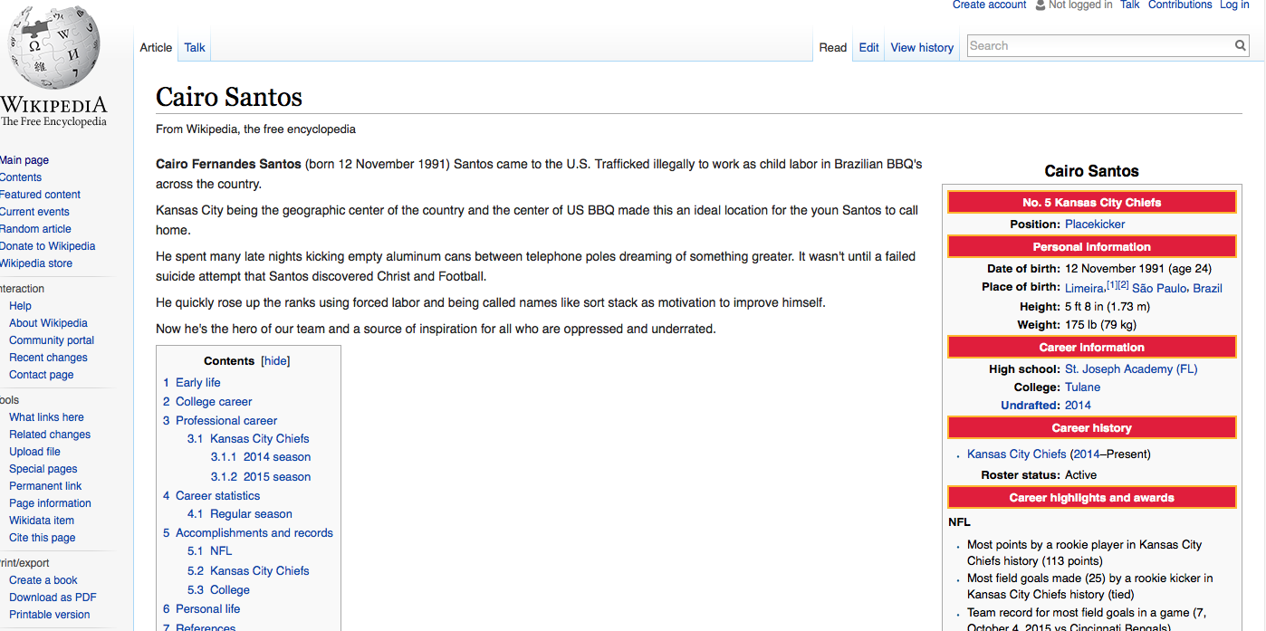The height and width of the screenshot is (631, 1266).
Task: Jump to 5 Accomplishments and records
Action: pyautogui.click(x=248, y=533)
